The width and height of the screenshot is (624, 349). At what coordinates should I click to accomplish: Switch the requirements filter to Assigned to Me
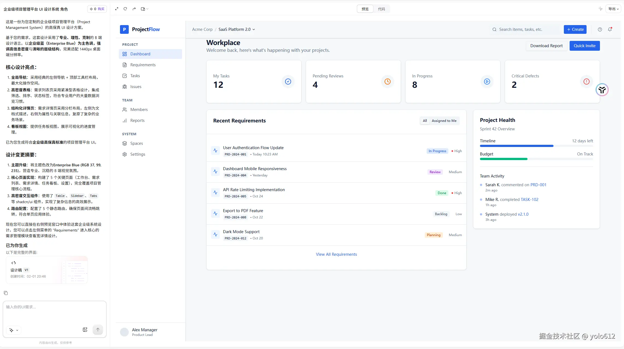[x=444, y=121]
